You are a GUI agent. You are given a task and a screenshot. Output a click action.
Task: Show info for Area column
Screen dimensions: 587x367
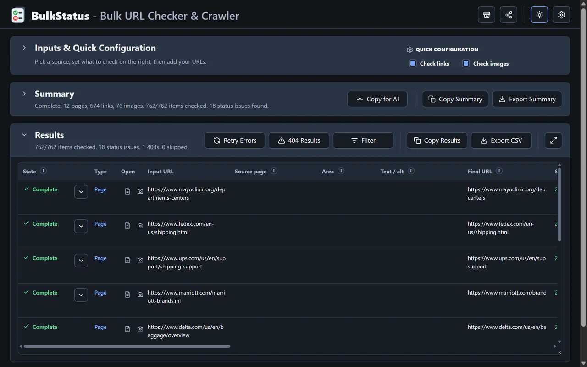click(x=341, y=171)
